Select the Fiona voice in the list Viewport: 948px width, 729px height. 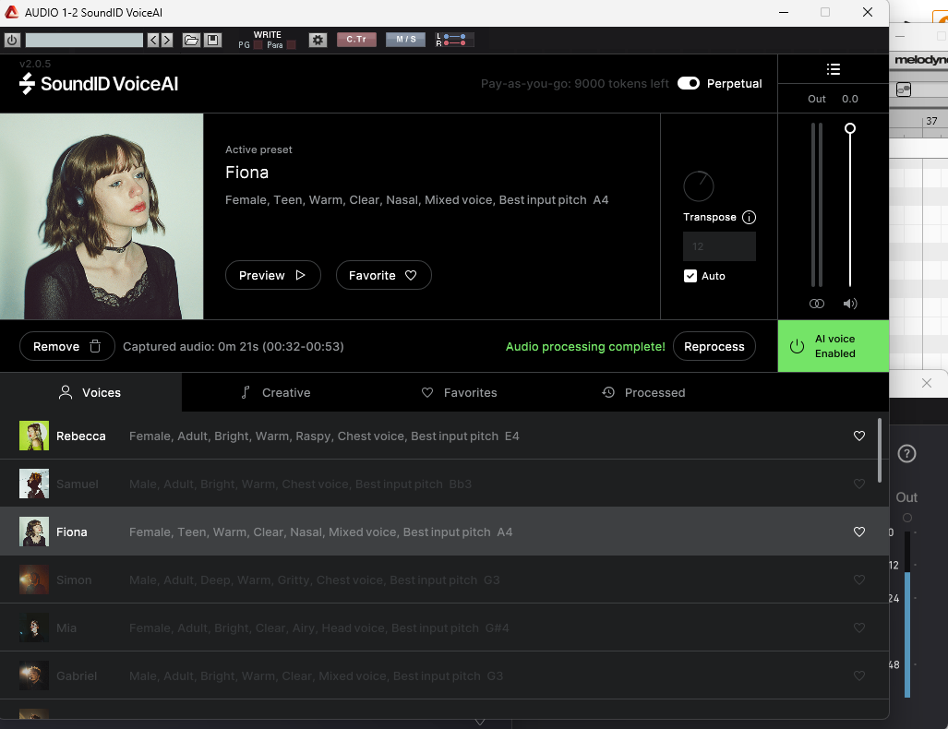[x=444, y=532]
